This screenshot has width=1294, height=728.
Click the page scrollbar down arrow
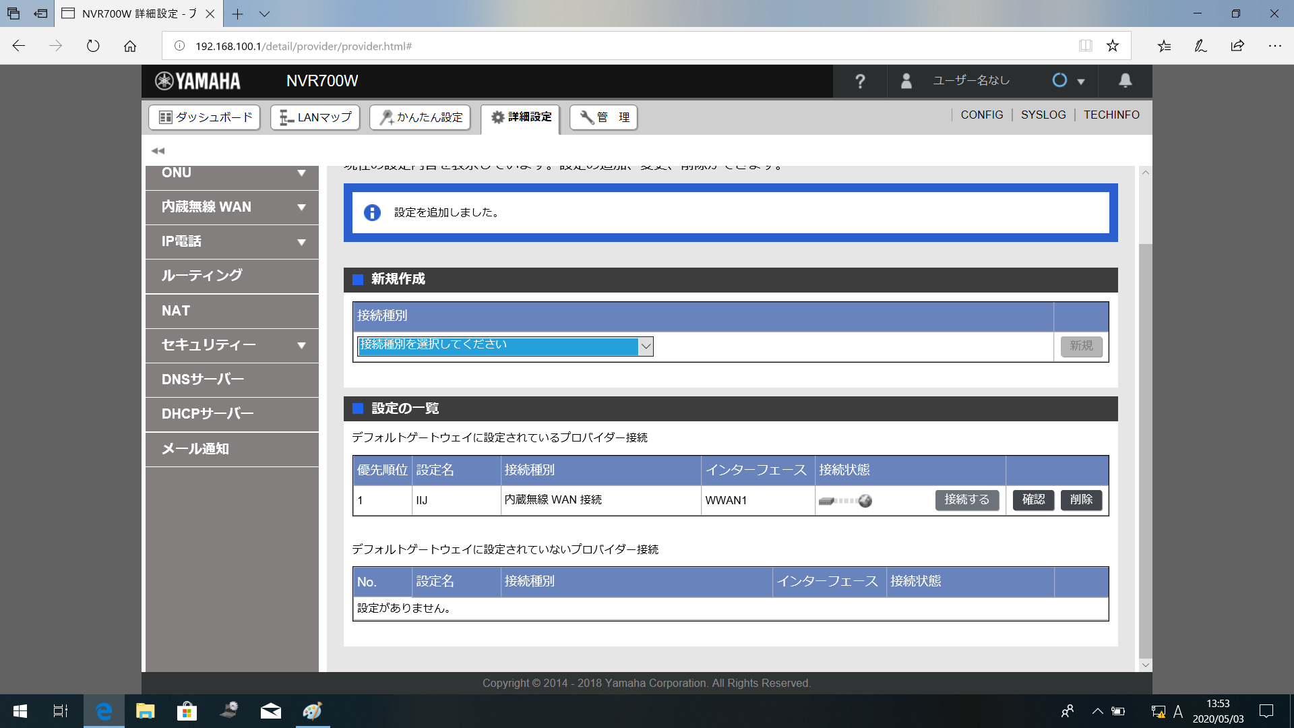1145,665
